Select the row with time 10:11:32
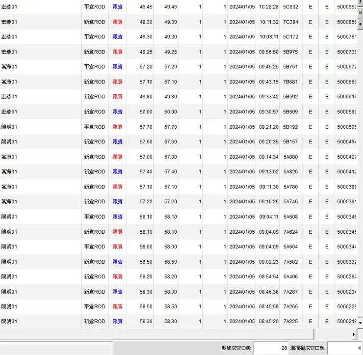This screenshot has width=363, height=355. (178, 22)
